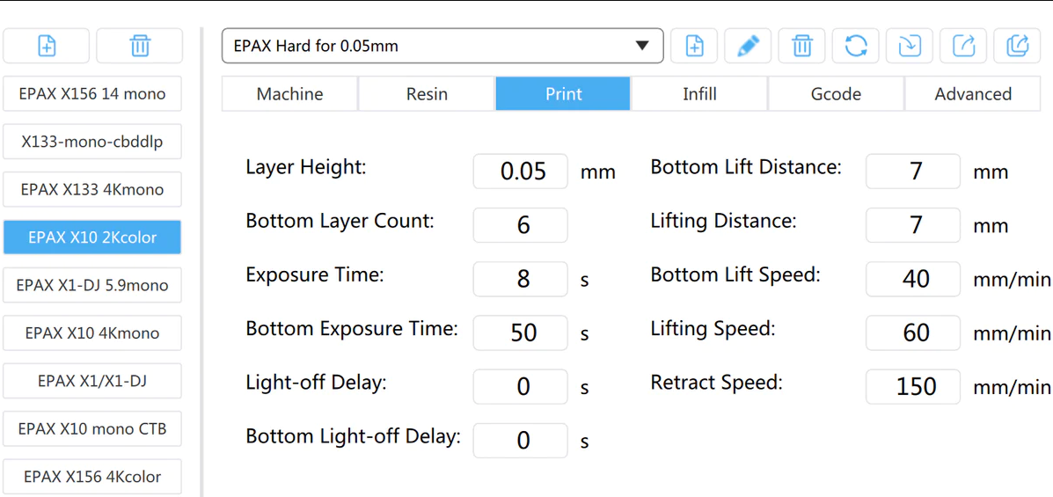Screen dimensions: 1053x497
Task: Click the Retract Speed field
Action: (913, 386)
